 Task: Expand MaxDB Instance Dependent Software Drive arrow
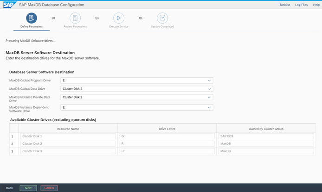pos(209,107)
